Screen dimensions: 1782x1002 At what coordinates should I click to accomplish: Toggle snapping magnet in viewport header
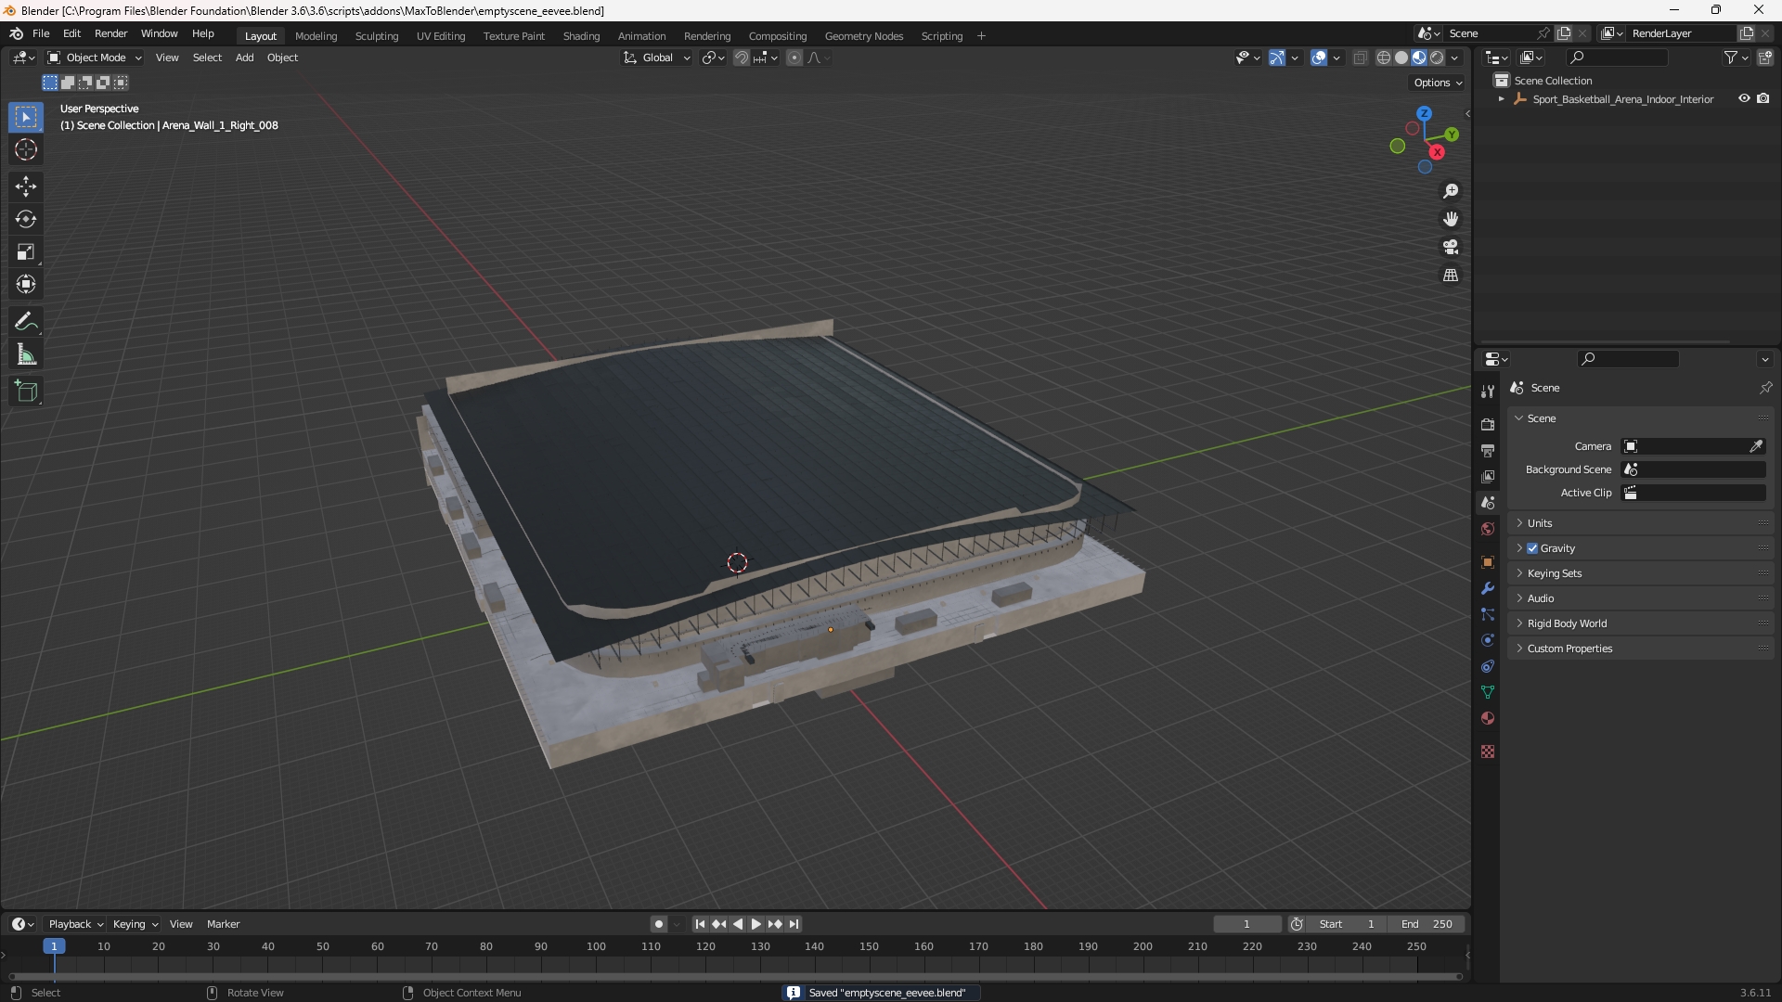(742, 58)
